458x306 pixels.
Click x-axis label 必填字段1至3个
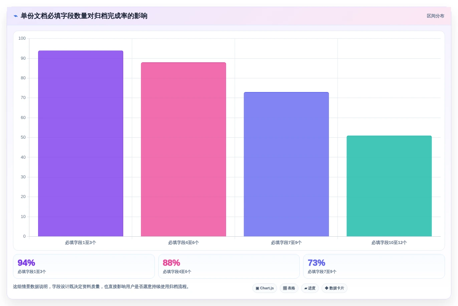80,243
